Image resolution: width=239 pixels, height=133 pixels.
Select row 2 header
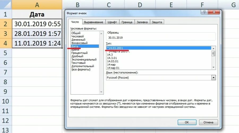[6, 24]
